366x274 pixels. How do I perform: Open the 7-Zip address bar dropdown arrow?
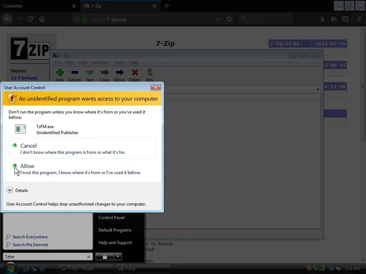318,90
